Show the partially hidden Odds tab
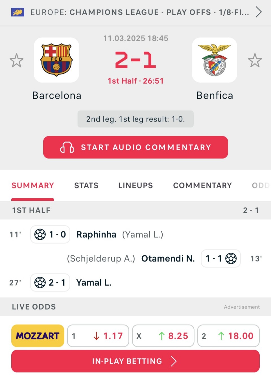 pos(261,186)
